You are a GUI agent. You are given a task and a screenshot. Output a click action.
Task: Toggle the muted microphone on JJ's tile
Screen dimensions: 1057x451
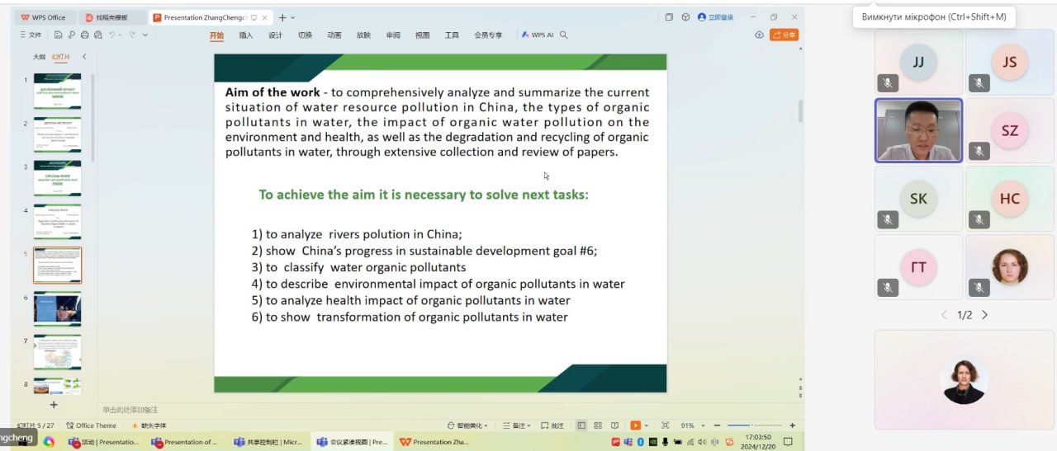(888, 82)
